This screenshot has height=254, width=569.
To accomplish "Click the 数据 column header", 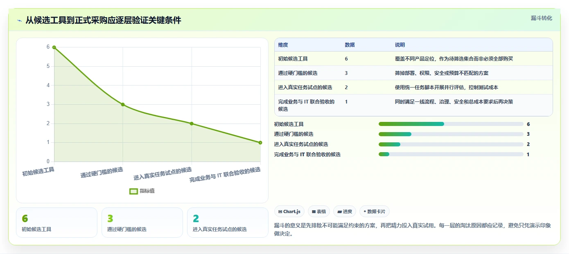I will click(350, 45).
